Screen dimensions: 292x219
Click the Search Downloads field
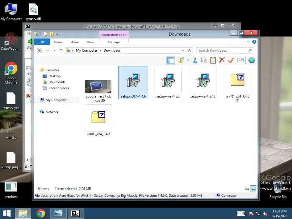pos(225,50)
